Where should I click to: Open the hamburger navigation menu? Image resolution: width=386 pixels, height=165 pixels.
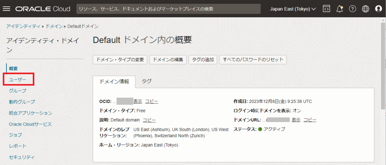click(x=6, y=9)
